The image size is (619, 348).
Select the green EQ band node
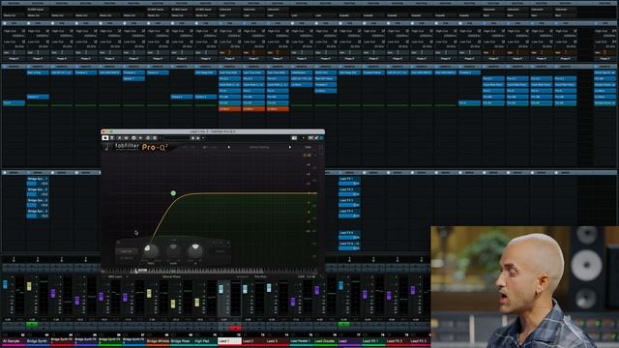(x=173, y=193)
